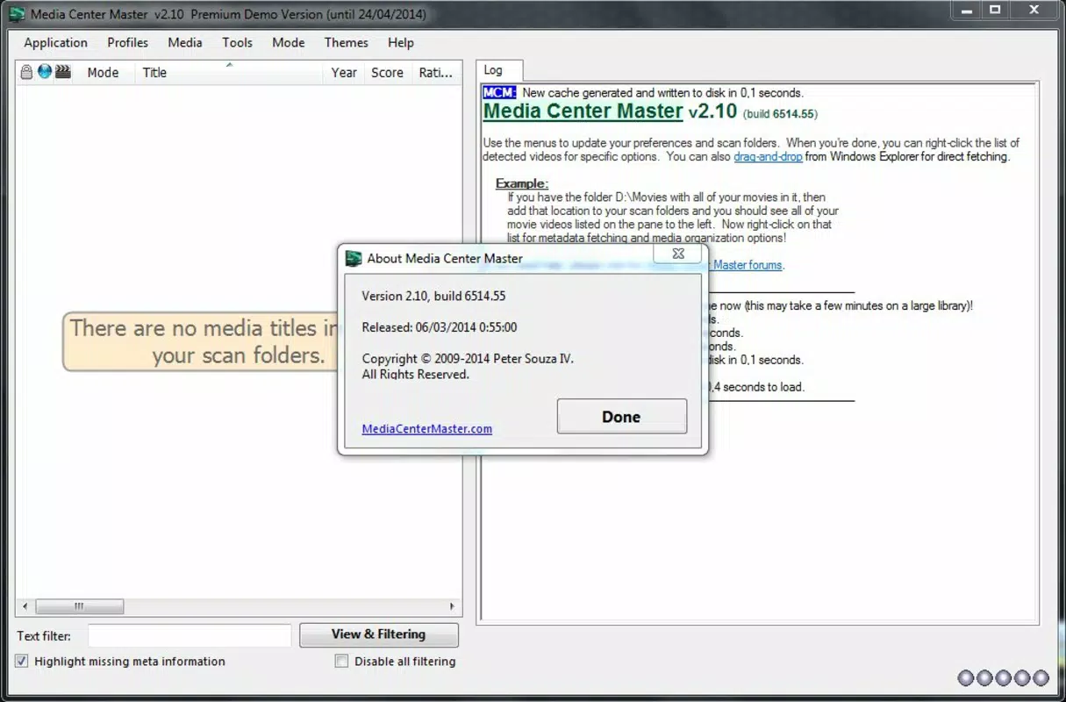Open the Themes menu

coord(347,42)
